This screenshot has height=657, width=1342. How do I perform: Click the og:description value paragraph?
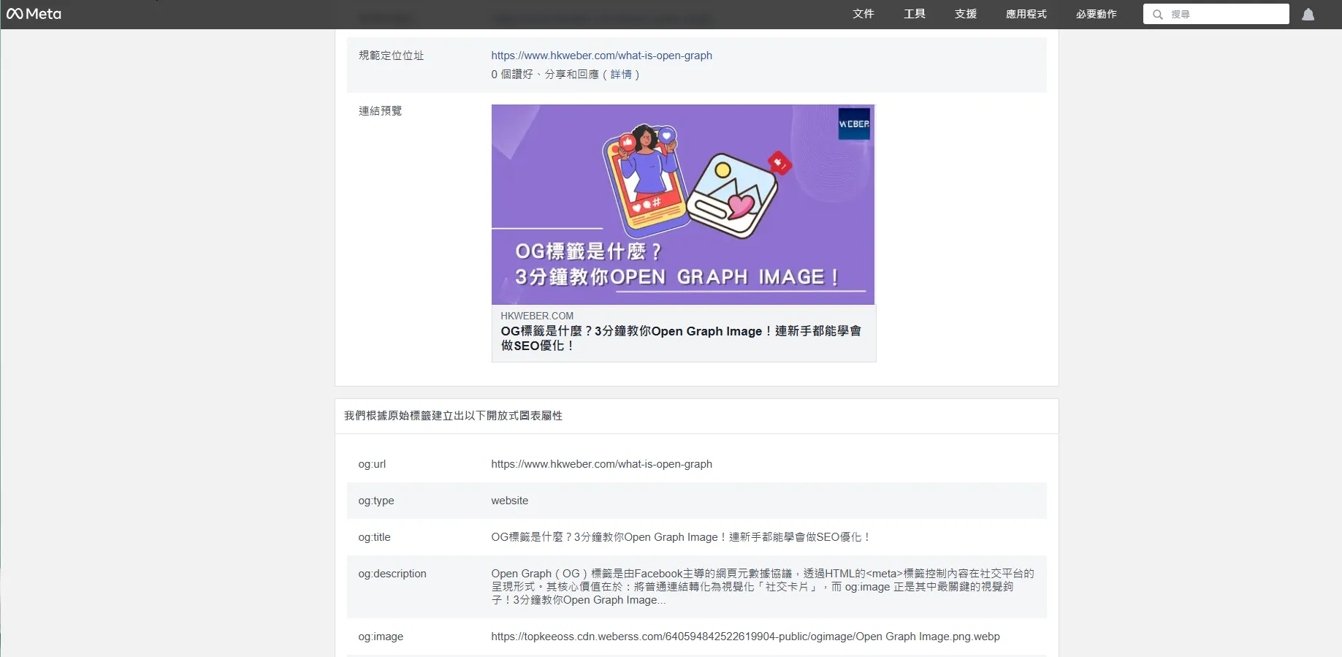coord(763,587)
